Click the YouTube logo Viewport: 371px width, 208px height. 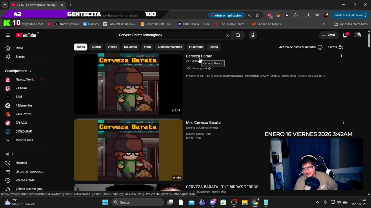point(26,35)
